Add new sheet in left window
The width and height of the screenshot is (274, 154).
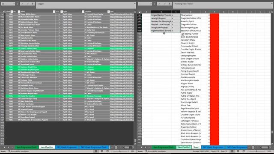click(x=116, y=147)
